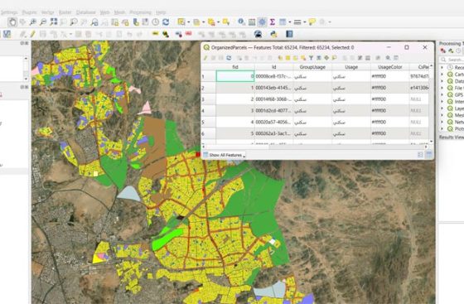
Task: Sort by the GroupUsage column header
Action: (x=312, y=67)
